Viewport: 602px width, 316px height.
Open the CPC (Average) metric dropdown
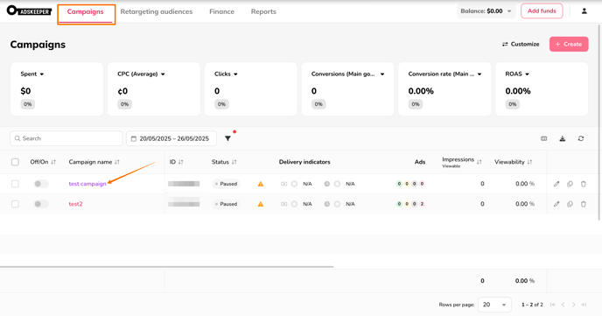[141, 74]
